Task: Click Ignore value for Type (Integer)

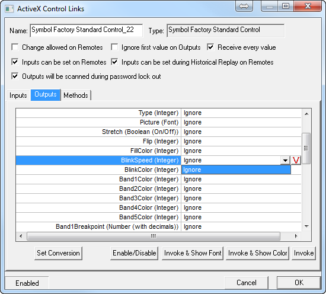Action: [x=193, y=113]
